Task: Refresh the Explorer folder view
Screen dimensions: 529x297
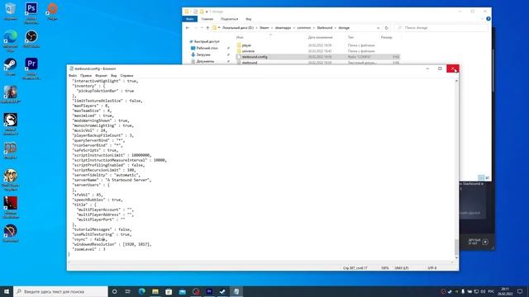Action: 386,28
